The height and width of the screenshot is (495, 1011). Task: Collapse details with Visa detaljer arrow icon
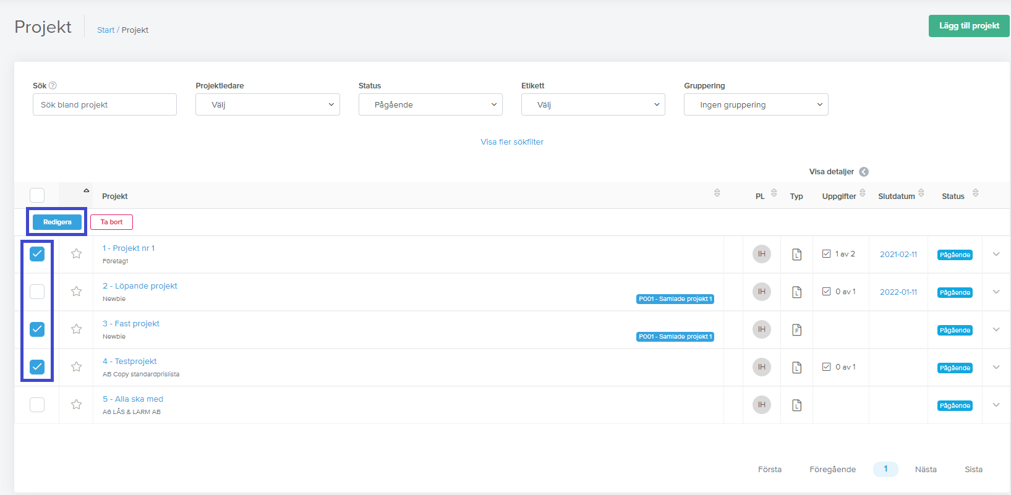click(x=864, y=172)
